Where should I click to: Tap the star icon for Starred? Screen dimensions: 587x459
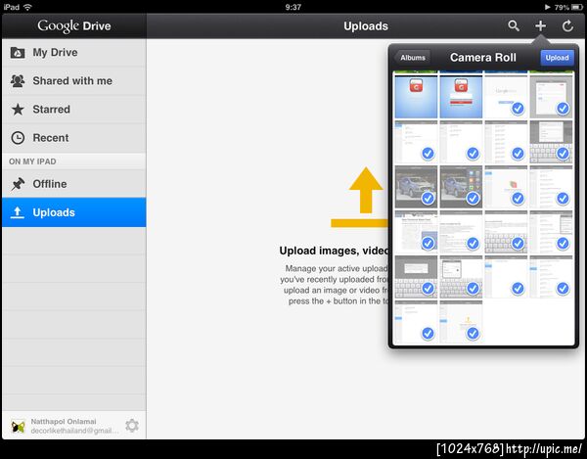(x=18, y=110)
